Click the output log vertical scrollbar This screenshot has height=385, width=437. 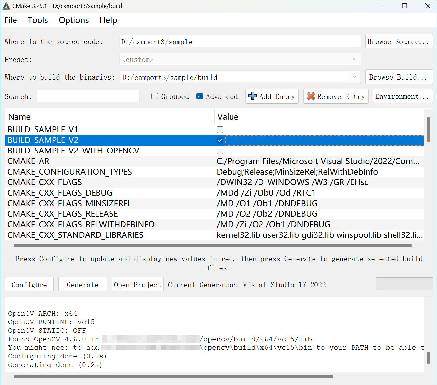(x=428, y=358)
